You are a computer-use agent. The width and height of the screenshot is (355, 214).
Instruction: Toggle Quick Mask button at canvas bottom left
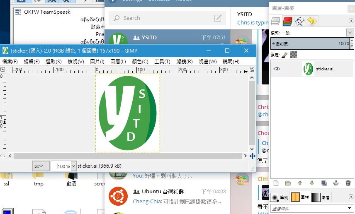[2, 156]
